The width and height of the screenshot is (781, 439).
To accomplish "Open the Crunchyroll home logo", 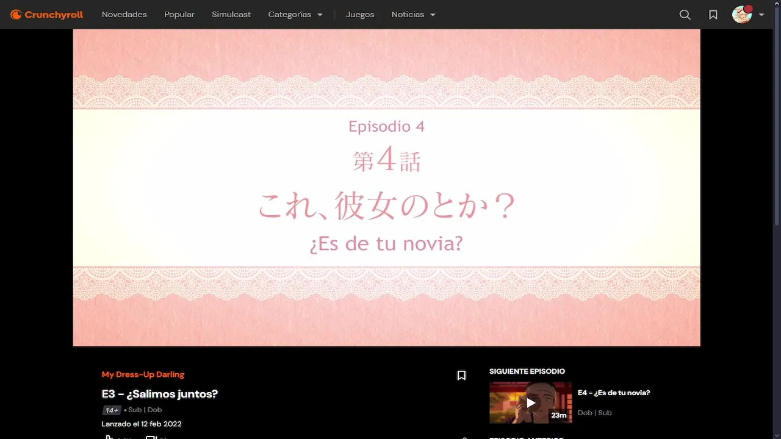I will coord(46,15).
